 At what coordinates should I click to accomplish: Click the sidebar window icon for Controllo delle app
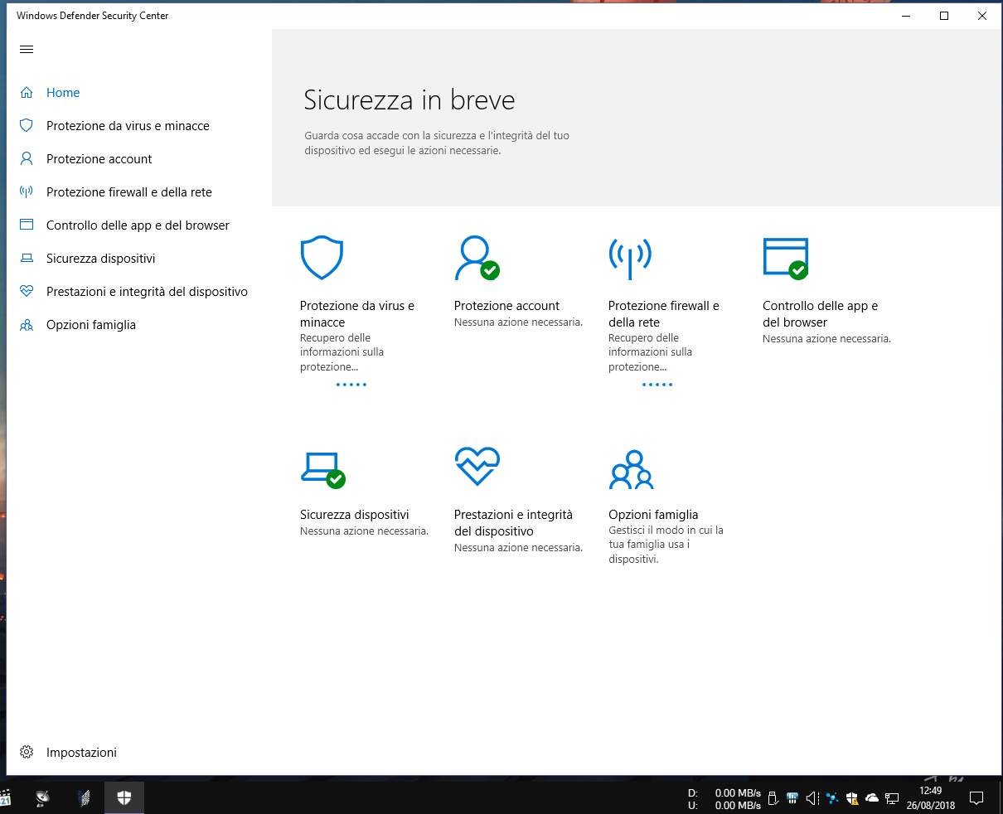tap(27, 225)
